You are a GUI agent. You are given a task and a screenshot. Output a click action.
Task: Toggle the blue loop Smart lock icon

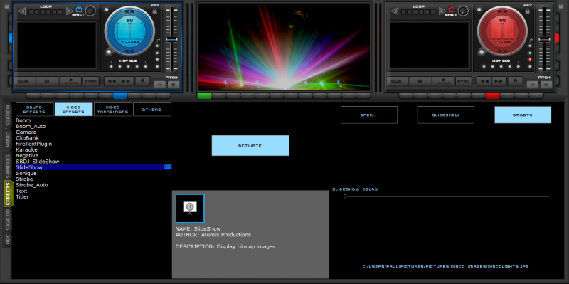79,9
